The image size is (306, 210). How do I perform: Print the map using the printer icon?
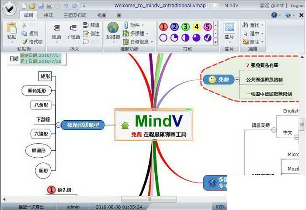(49, 6)
